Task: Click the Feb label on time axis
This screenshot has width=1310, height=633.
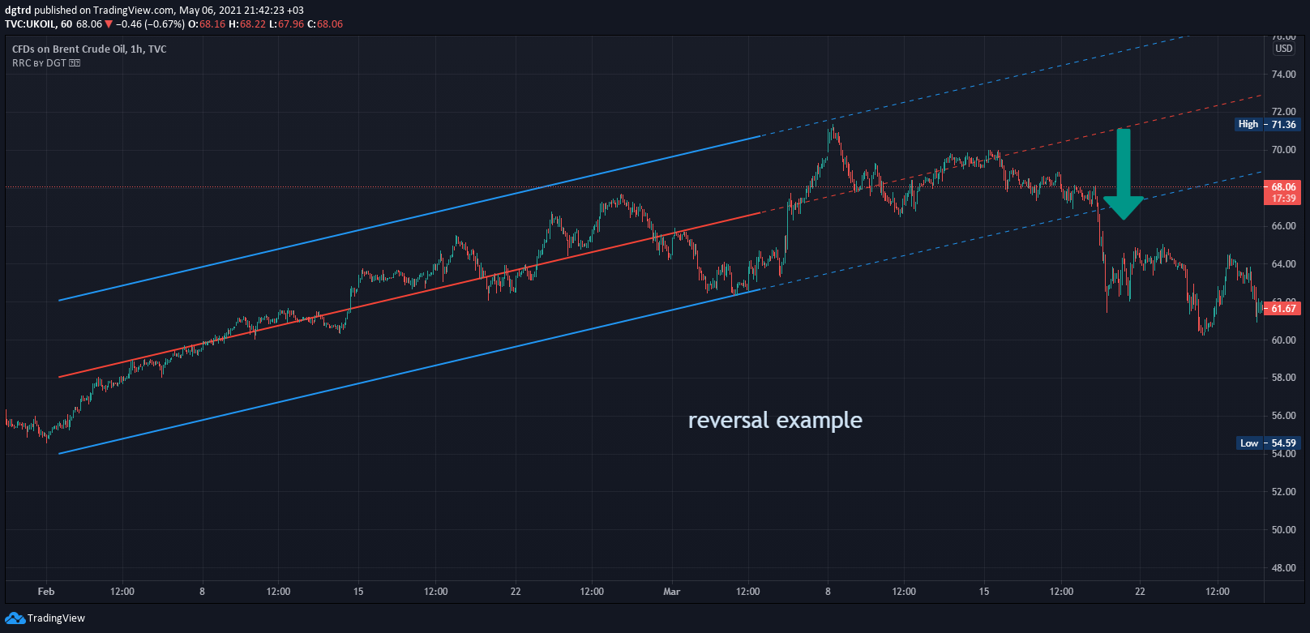Action: point(46,592)
